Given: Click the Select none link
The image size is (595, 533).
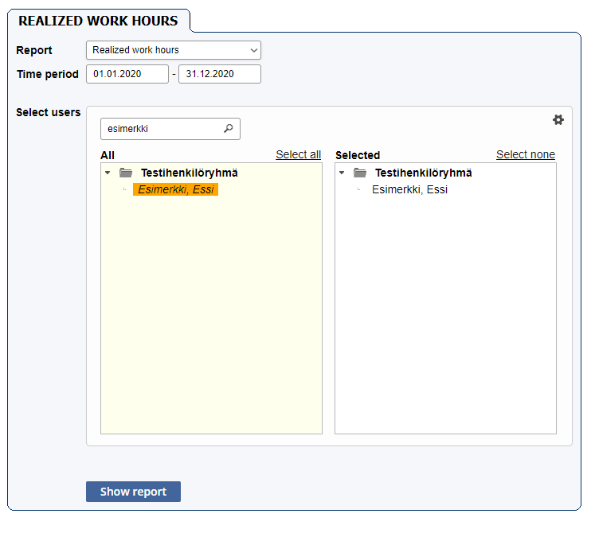Looking at the screenshot, I should tap(525, 154).
